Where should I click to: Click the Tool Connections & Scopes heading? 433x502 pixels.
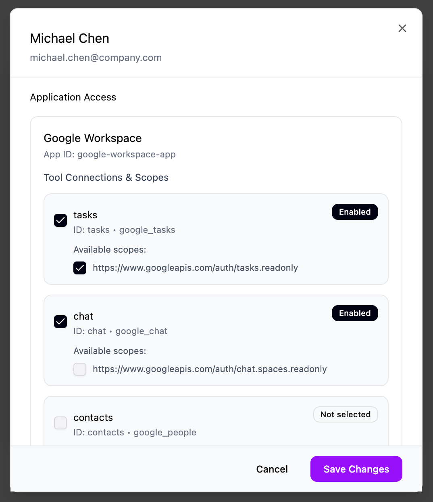pos(106,178)
